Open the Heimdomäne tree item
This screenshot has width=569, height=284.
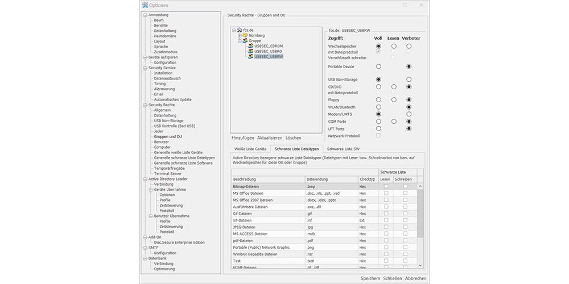pyautogui.click(x=165, y=36)
